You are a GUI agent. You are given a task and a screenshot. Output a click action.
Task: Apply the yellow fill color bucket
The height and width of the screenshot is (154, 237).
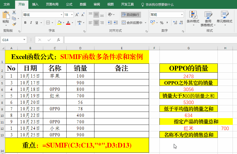click(x=59, y=23)
